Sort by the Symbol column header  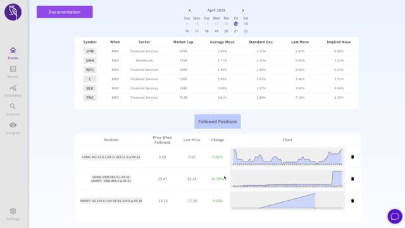(90, 42)
